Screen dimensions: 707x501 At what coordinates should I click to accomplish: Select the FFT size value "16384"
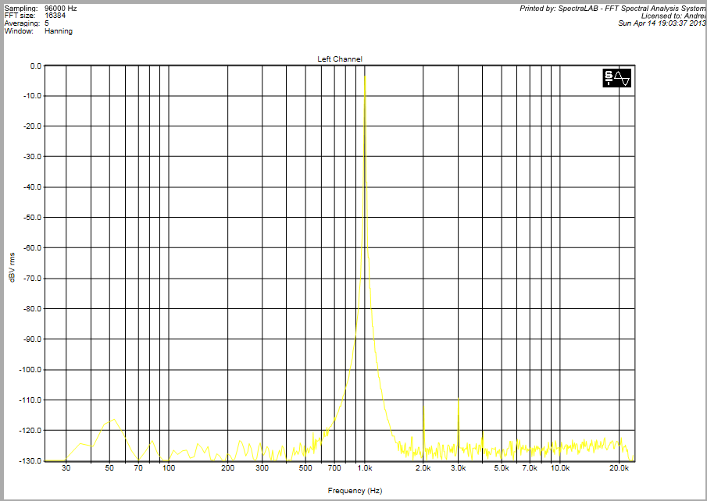(55, 16)
